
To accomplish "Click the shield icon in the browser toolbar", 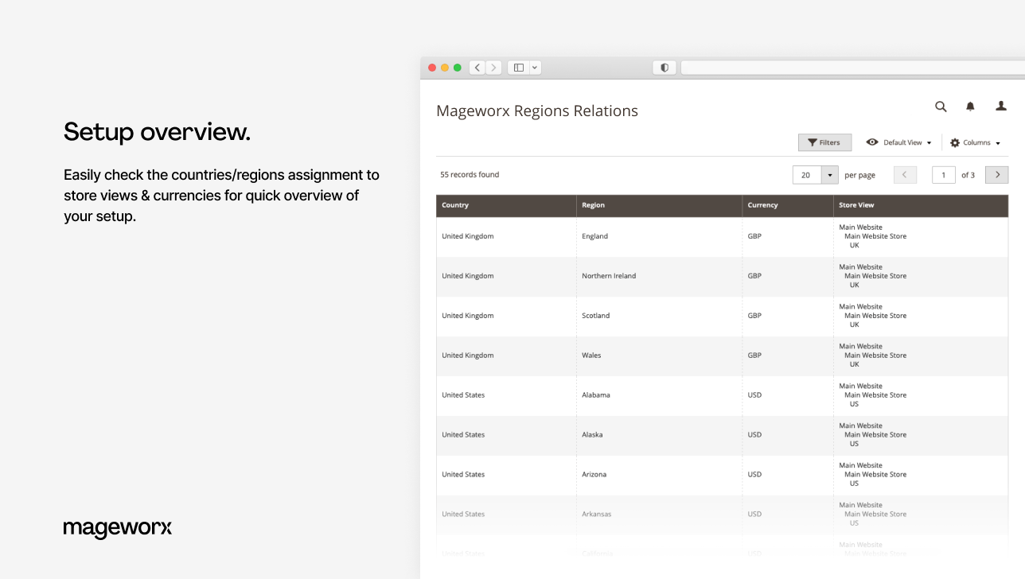I will (664, 67).
